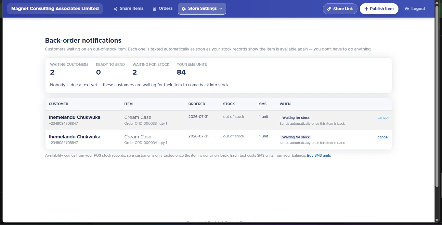Click Cream Case in ORD-000034 row
442x225 pixels.
(138, 137)
